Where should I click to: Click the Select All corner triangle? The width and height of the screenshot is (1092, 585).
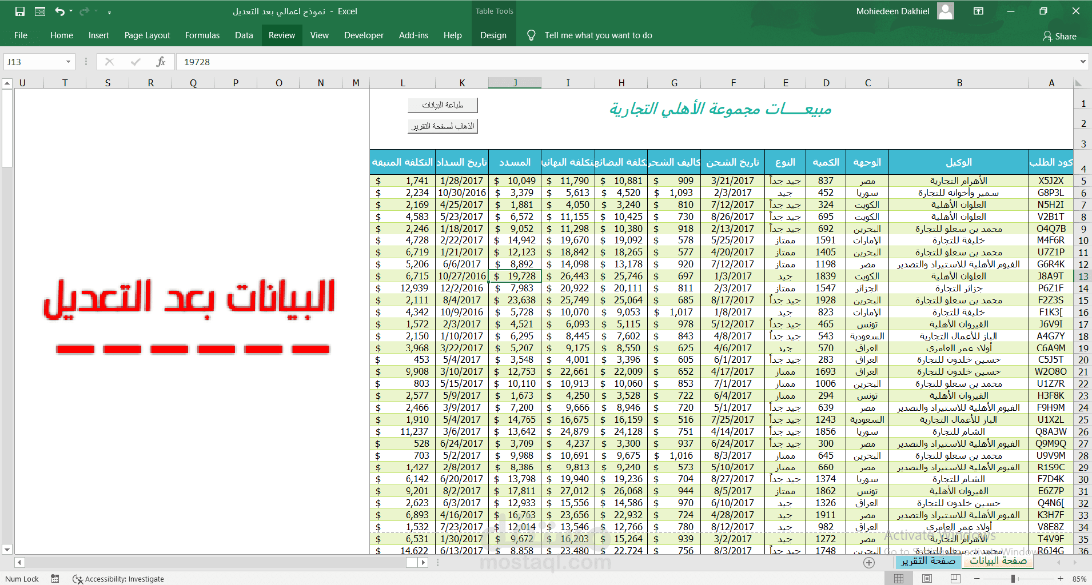(1078, 83)
